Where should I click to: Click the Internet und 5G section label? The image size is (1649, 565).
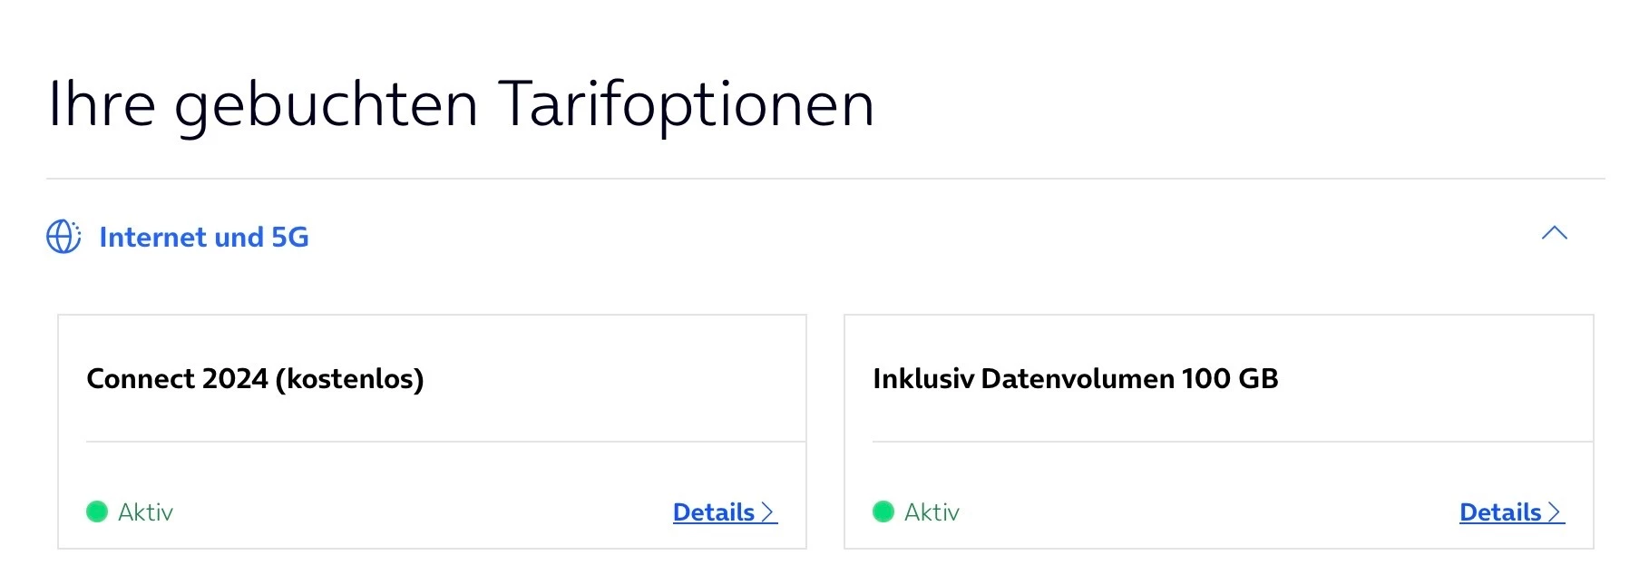(203, 238)
